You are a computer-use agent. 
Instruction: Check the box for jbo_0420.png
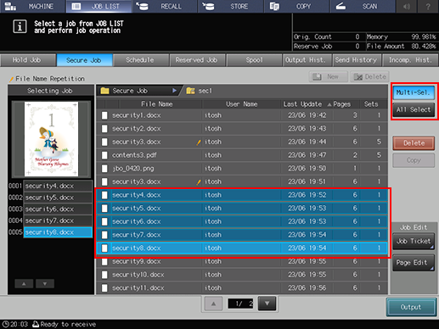[x=104, y=169]
